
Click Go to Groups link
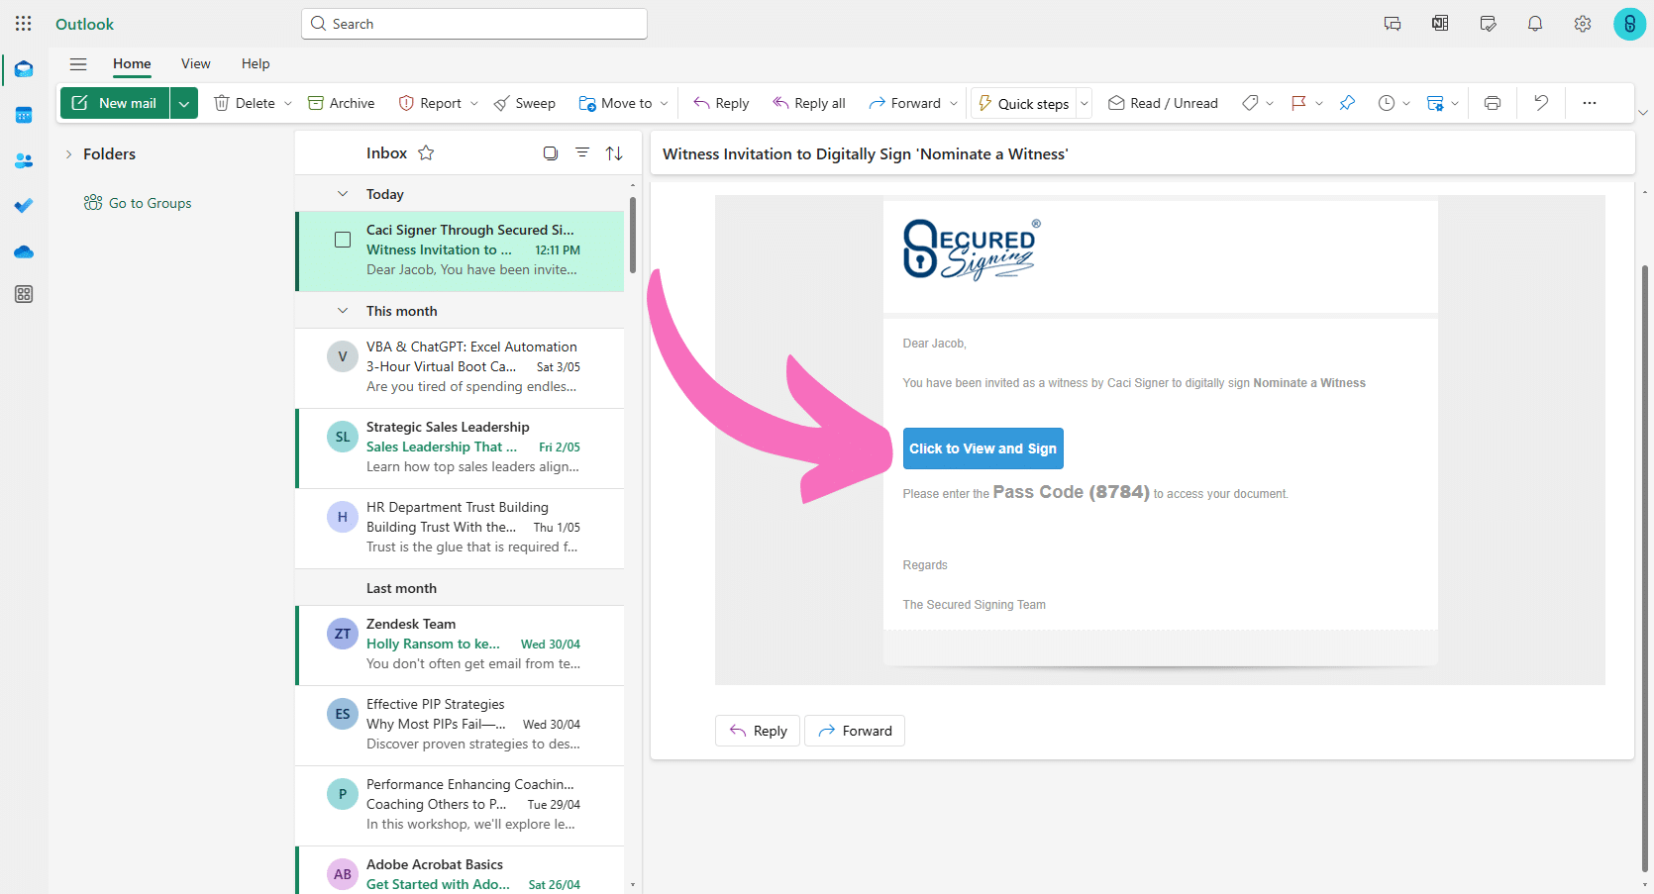pos(150,203)
